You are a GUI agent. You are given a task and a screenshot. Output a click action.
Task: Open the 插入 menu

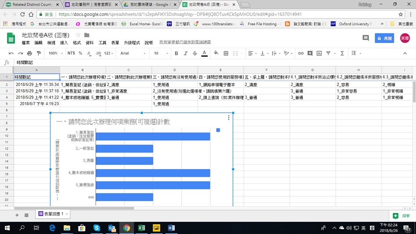tap(64, 43)
